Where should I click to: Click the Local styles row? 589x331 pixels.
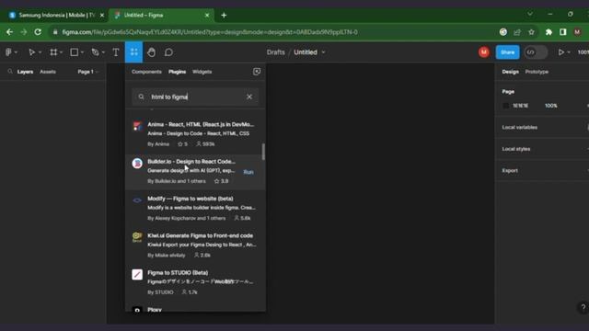click(x=542, y=149)
